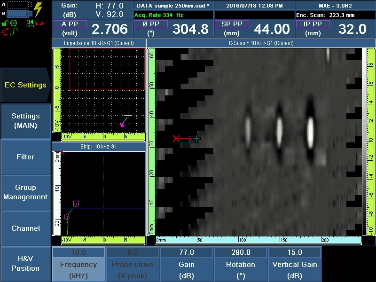The height and width of the screenshot is (282, 376).
Task: Select the Frequency (kHz) parameter button
Action: pyautogui.click(x=78, y=265)
